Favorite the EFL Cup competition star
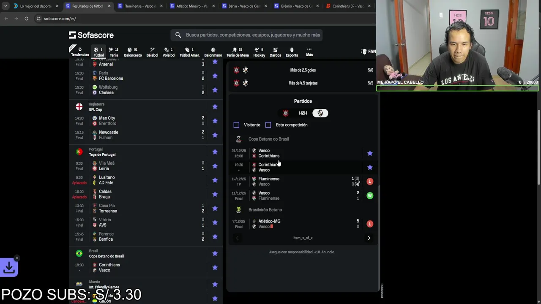Screen dimensions: 541x304 coord(215,107)
